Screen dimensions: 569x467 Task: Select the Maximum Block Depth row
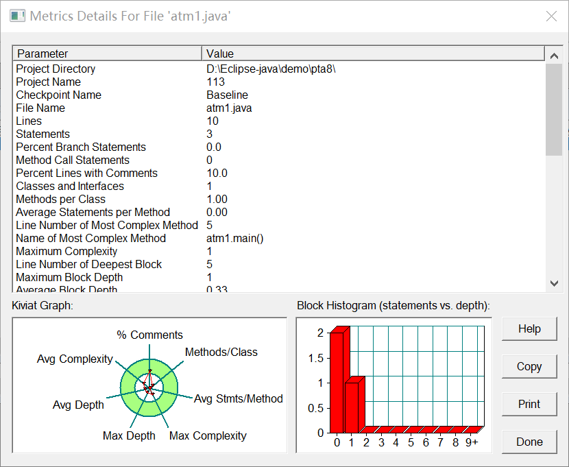(280, 278)
